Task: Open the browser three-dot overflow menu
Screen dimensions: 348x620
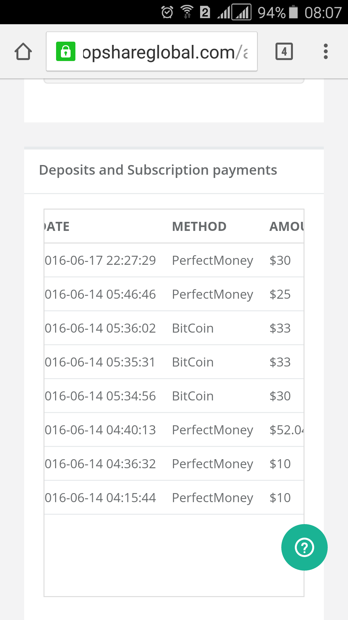Action: (x=326, y=51)
